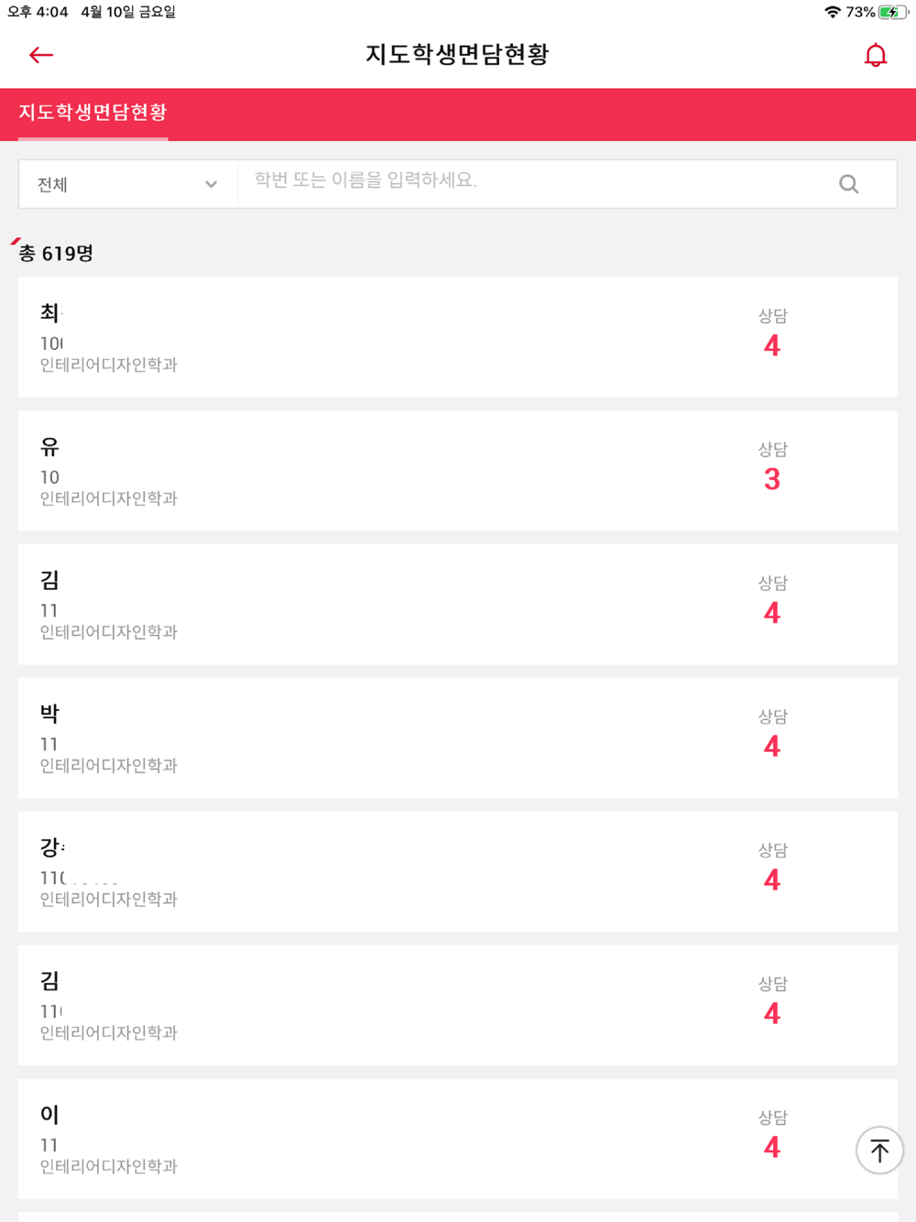Screen dimensions: 916x1222
Task: Check the battery status icon
Action: (890, 12)
